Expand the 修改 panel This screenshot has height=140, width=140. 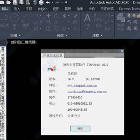[x=62, y=35]
